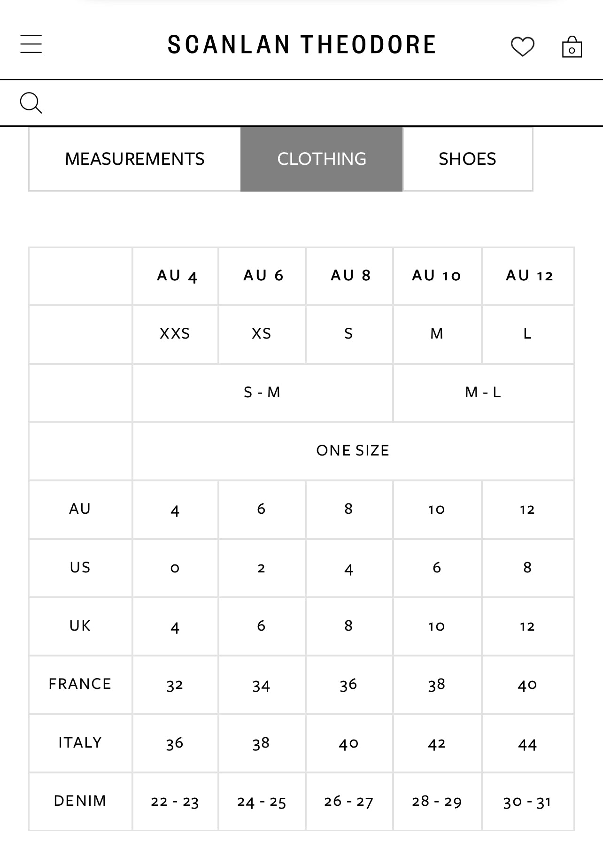The height and width of the screenshot is (857, 603).
Task: Open the hamburger navigation menu
Action: tap(31, 44)
